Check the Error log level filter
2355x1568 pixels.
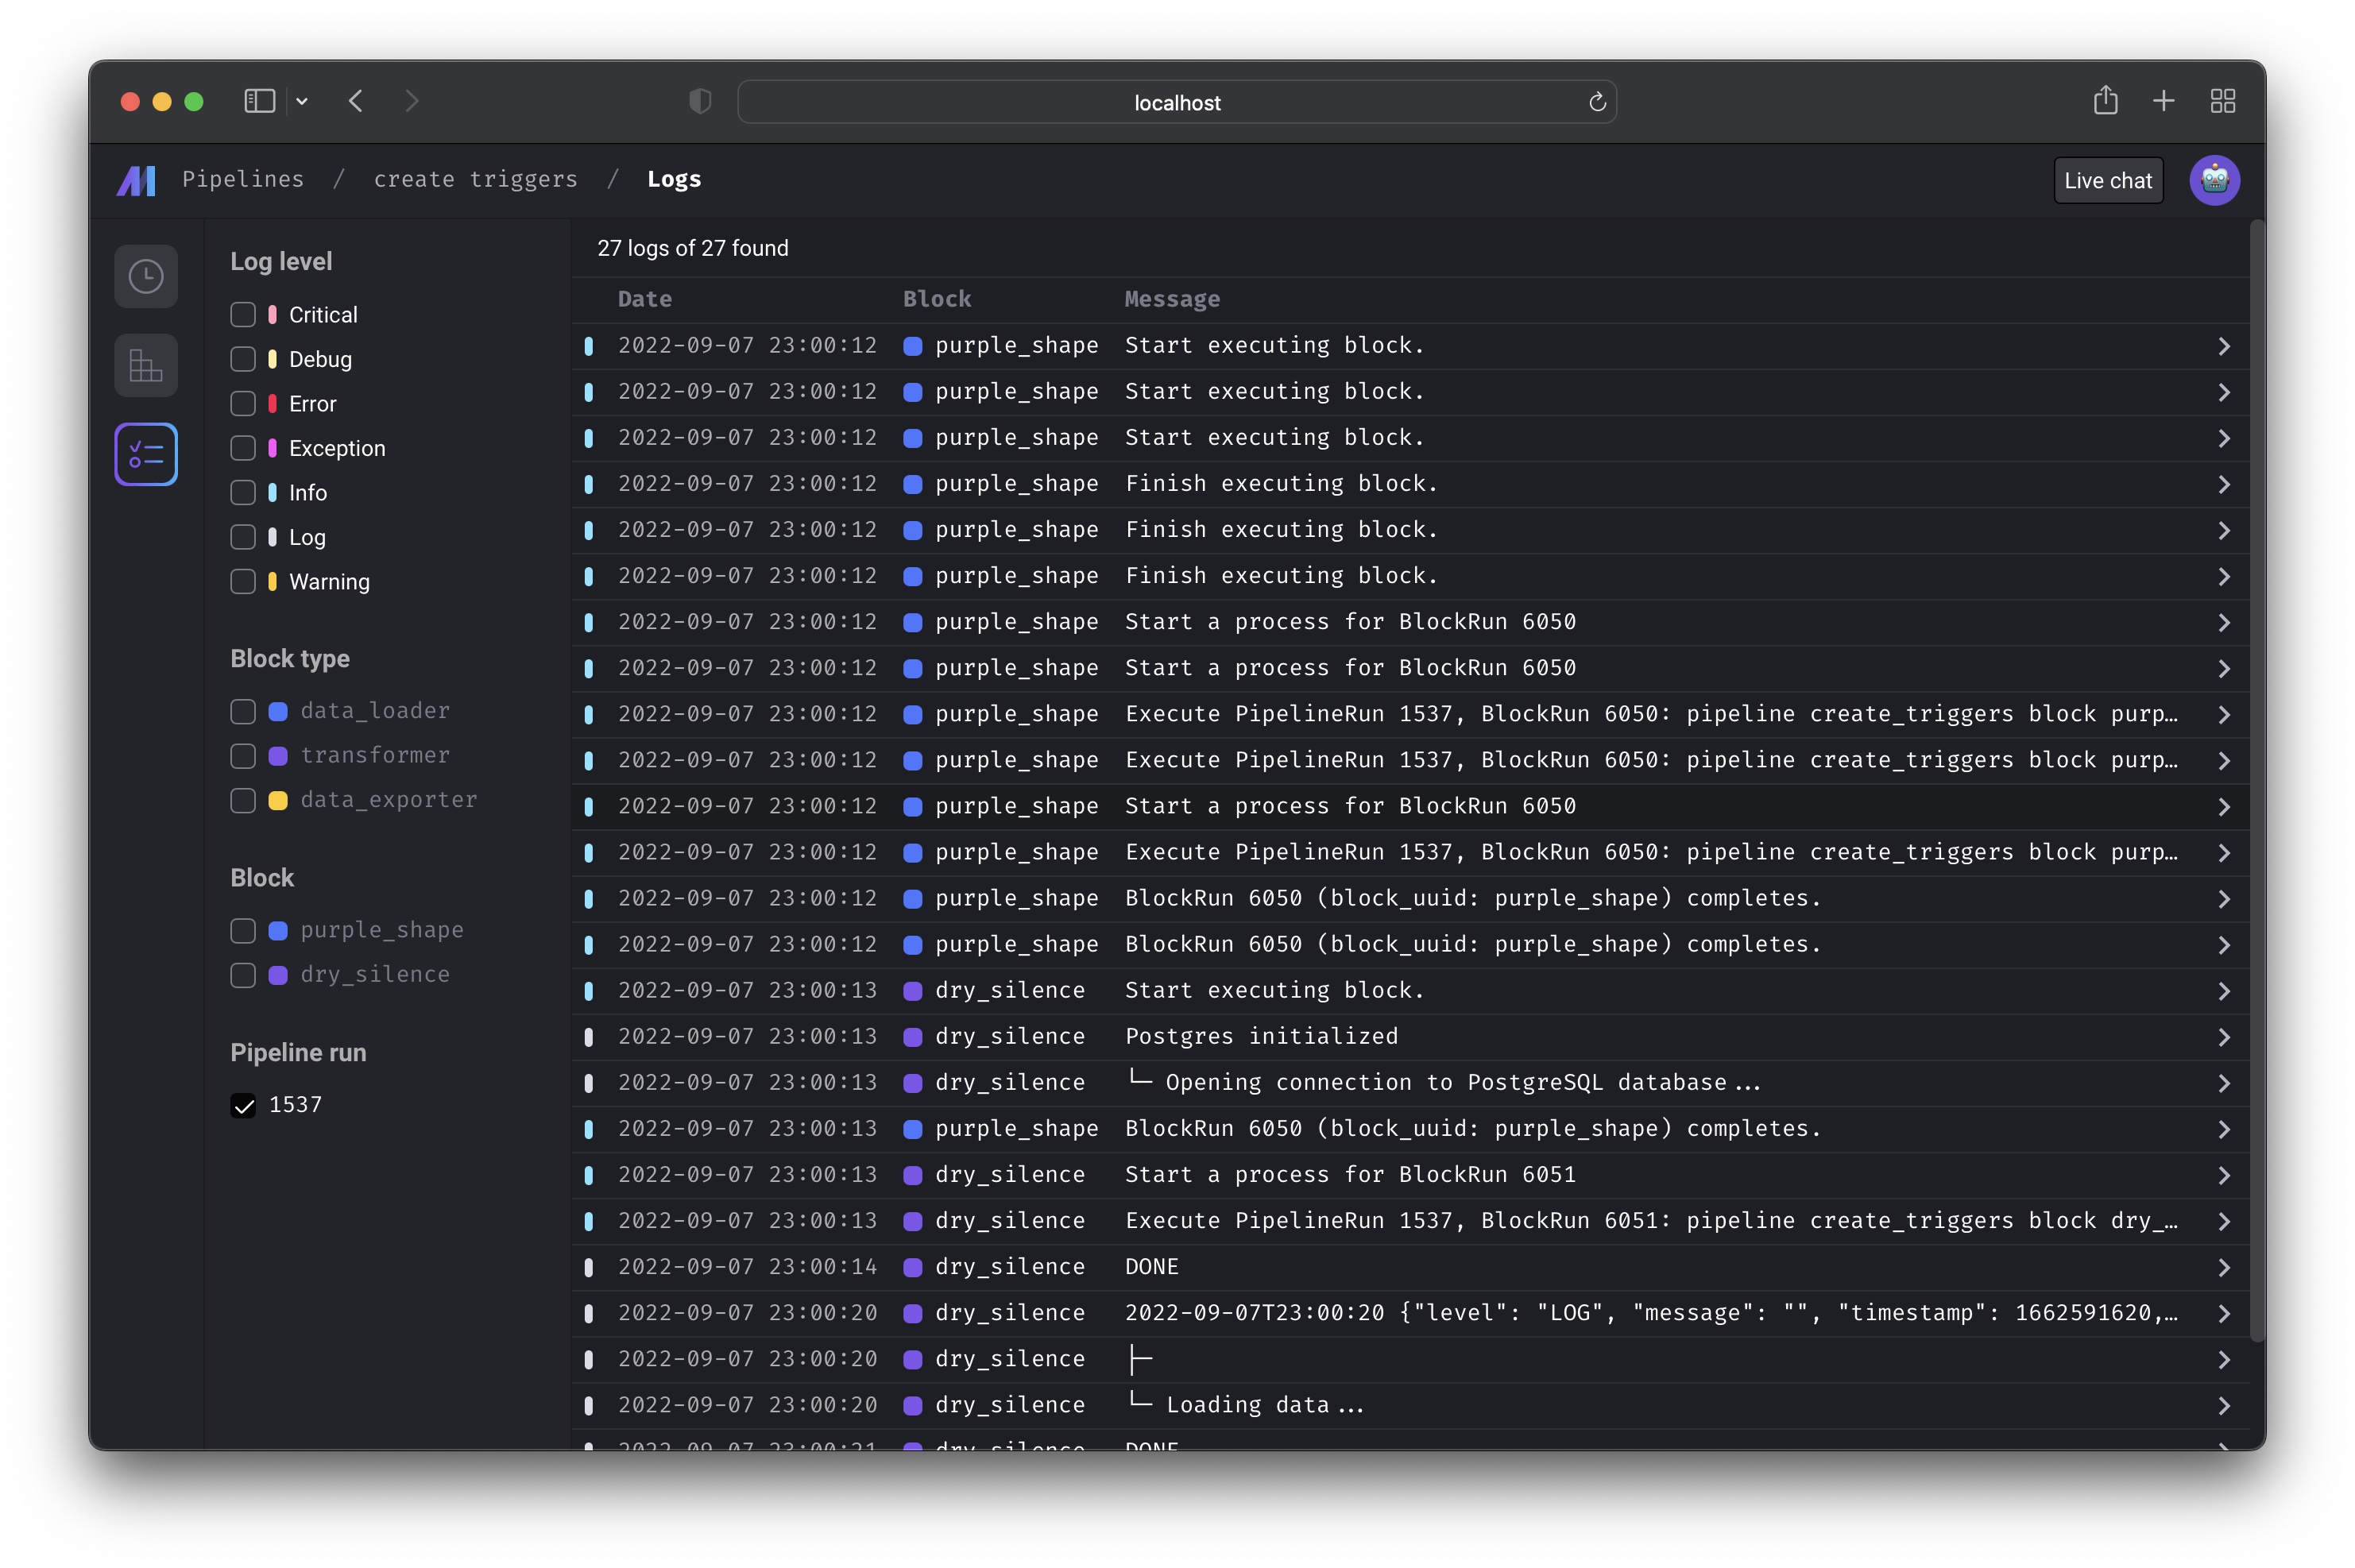click(243, 404)
